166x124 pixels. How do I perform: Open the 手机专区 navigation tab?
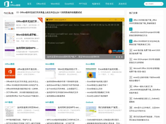pos(109,4)
